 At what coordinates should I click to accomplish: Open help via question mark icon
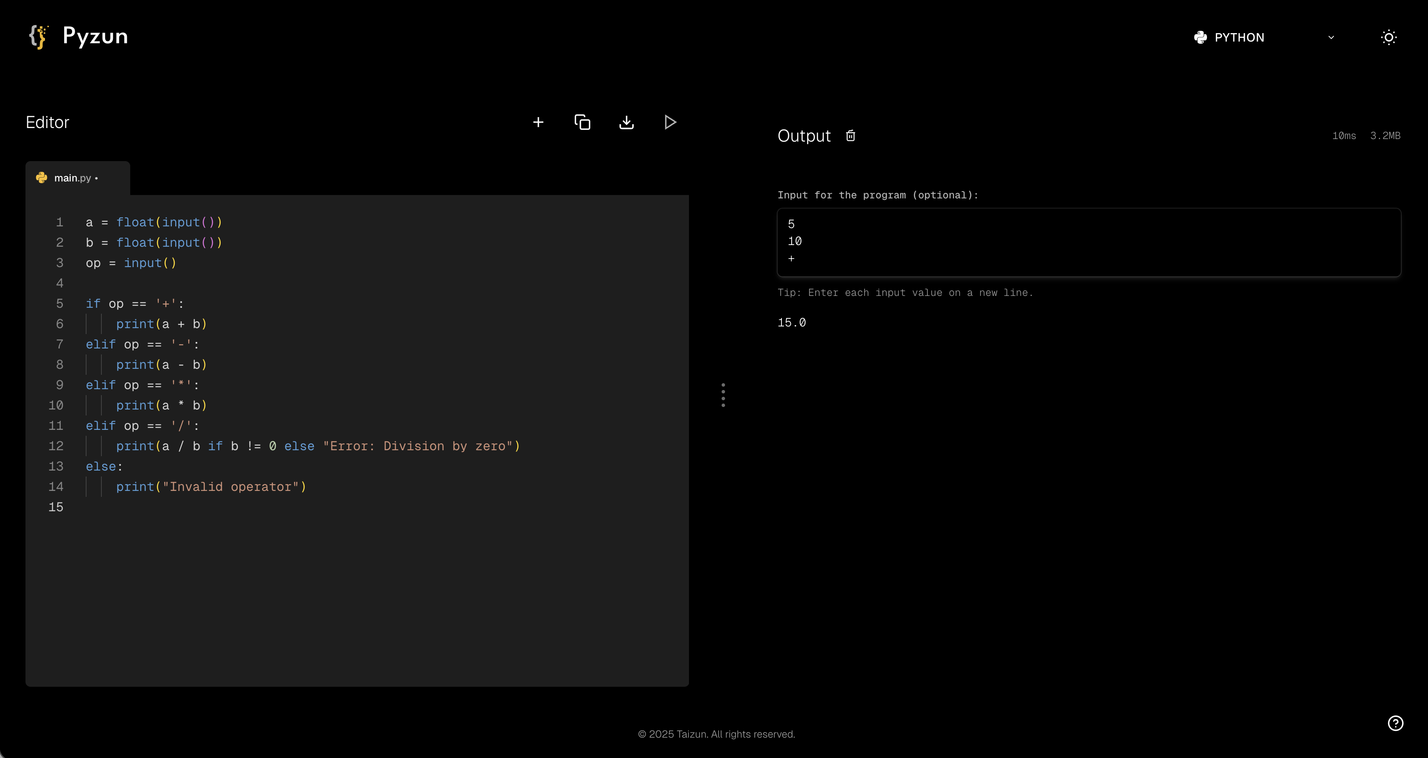[x=1395, y=723]
